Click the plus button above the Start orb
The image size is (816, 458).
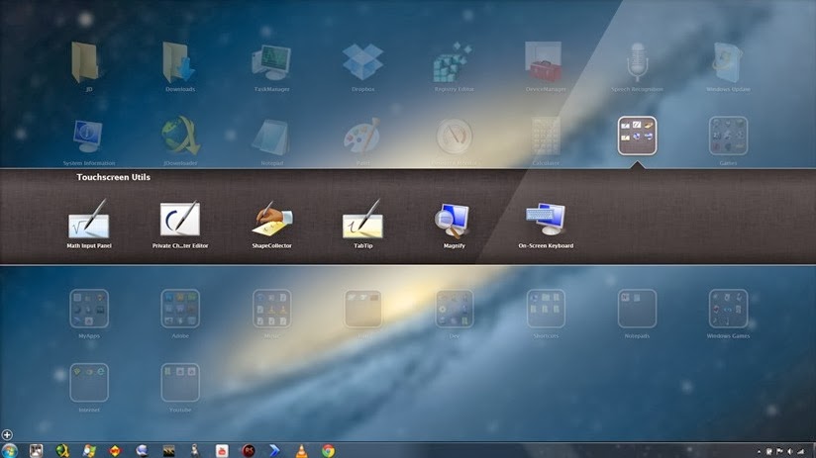(x=7, y=434)
